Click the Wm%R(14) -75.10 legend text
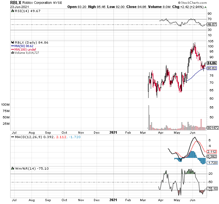The width and height of the screenshot is (219, 204). [x=32, y=168]
